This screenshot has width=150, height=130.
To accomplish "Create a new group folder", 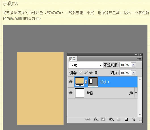I will click(119, 119).
